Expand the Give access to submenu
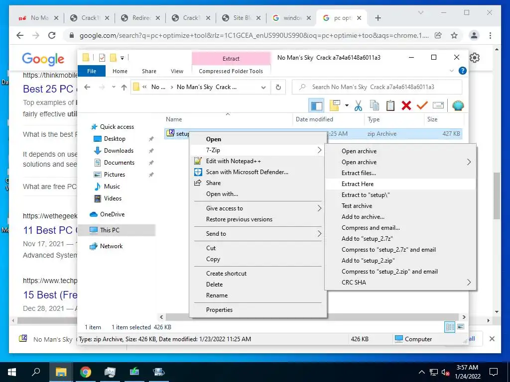 click(x=257, y=208)
